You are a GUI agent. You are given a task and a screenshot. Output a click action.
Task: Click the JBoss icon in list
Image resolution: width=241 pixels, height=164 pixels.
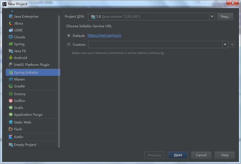tap(11, 23)
